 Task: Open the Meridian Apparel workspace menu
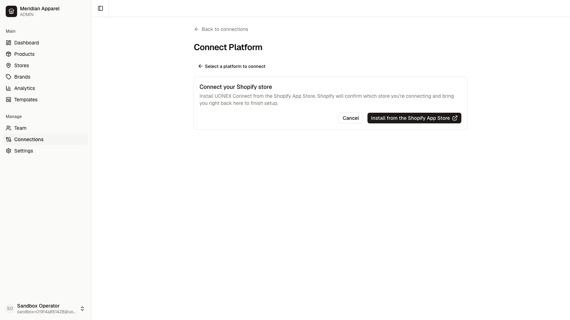coord(45,11)
